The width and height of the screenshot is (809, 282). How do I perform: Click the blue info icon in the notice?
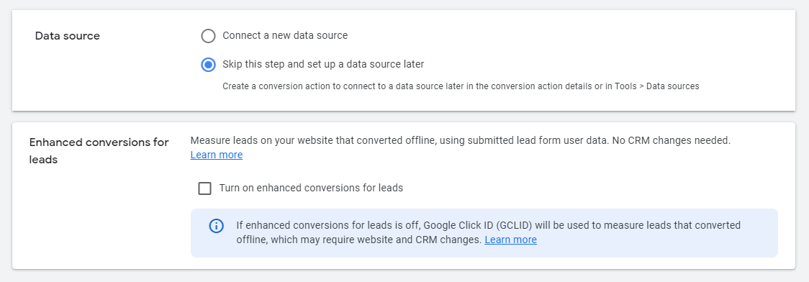(216, 226)
